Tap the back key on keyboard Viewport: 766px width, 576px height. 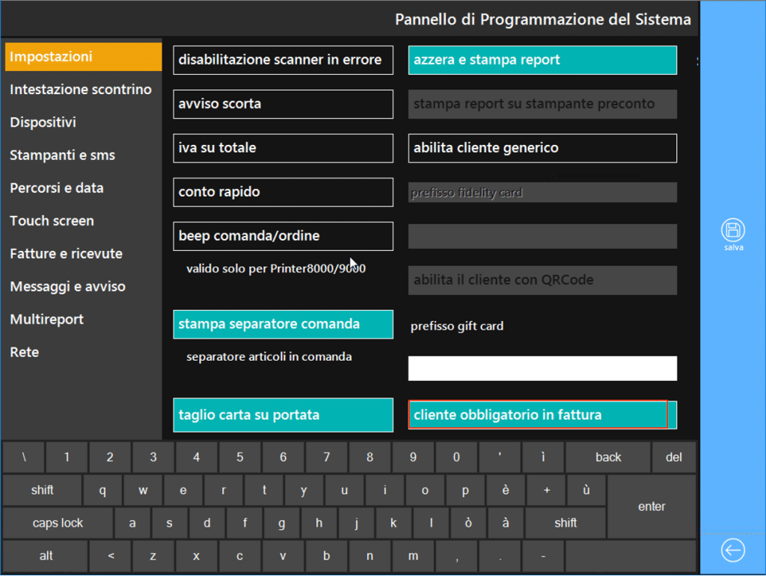[608, 457]
